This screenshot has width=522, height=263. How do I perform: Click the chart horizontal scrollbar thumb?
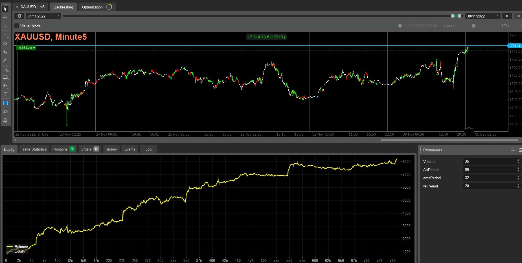click(x=449, y=140)
